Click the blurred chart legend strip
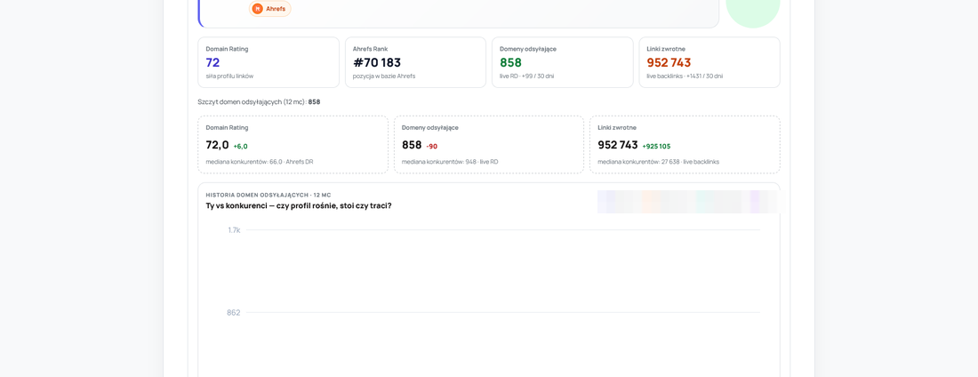Image resolution: width=978 pixels, height=377 pixels. tap(687, 202)
